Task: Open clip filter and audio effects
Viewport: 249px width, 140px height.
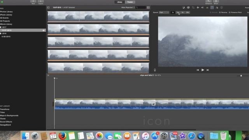Action: [217, 7]
